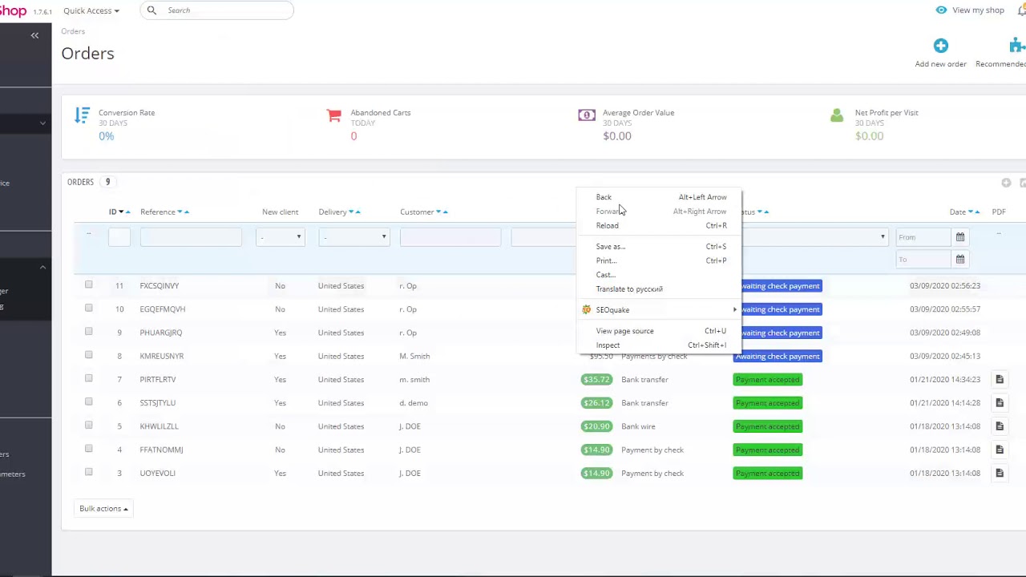Click Payment accepted badge for order 7

point(767,380)
